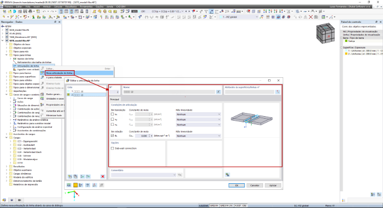Click the copy list item icon in dialog
Screen dimensions: 383x208
[x=76, y=176]
